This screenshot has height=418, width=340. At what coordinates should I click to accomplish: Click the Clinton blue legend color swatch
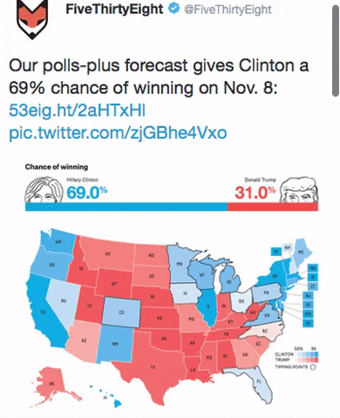[x=307, y=354]
